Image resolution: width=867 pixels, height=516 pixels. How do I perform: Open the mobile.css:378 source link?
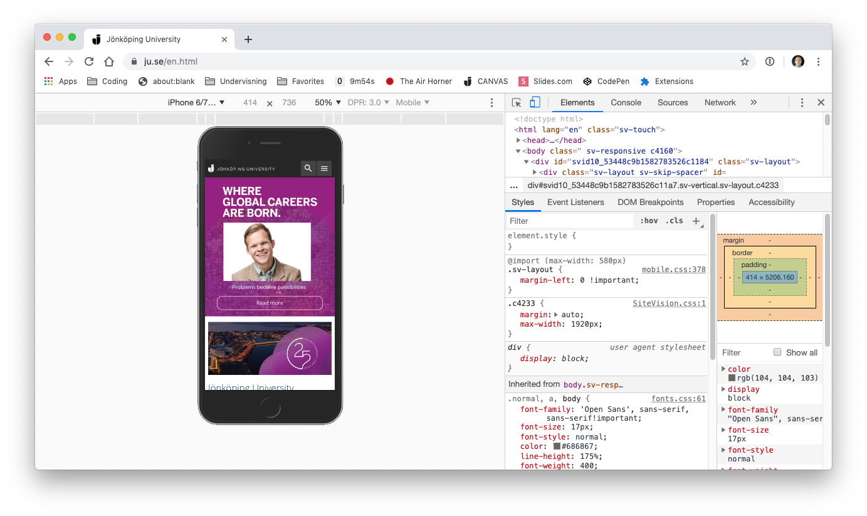pos(674,270)
